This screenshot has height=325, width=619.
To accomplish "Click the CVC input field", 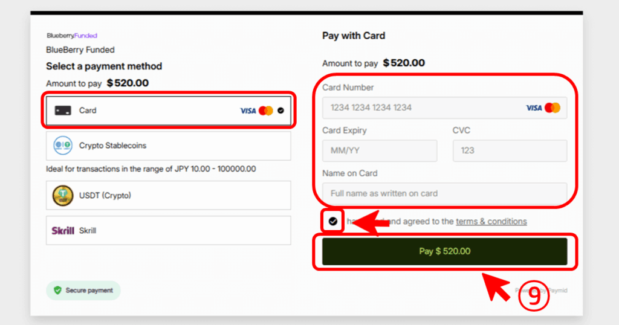I will [x=510, y=150].
